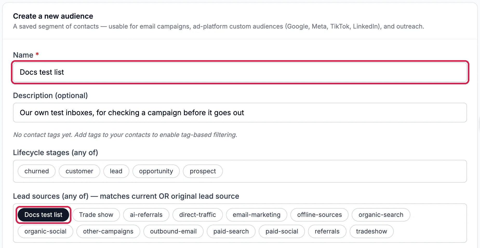Click the saved segment subtitle text
The height and width of the screenshot is (248, 480).
point(218,26)
